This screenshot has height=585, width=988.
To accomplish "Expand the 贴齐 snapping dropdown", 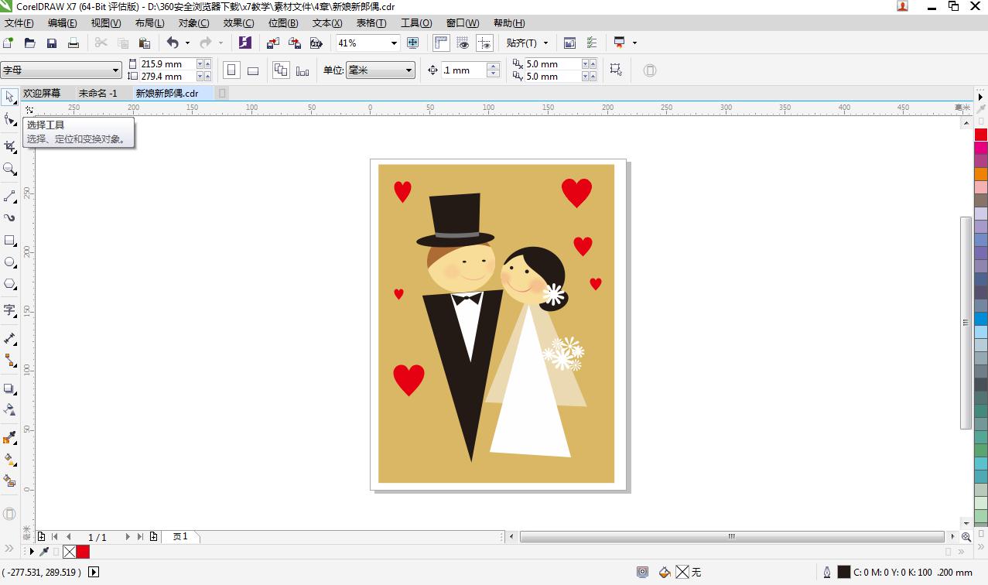I will 544,43.
